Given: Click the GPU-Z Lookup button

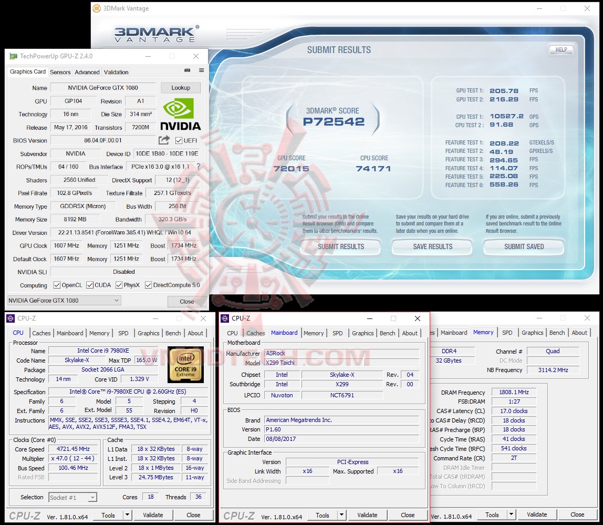Looking at the screenshot, I should pyautogui.click(x=181, y=88).
